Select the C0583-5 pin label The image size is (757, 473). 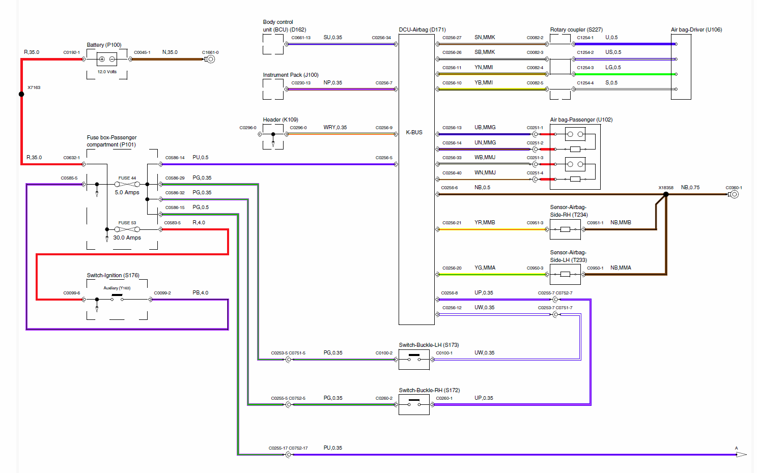tap(172, 223)
